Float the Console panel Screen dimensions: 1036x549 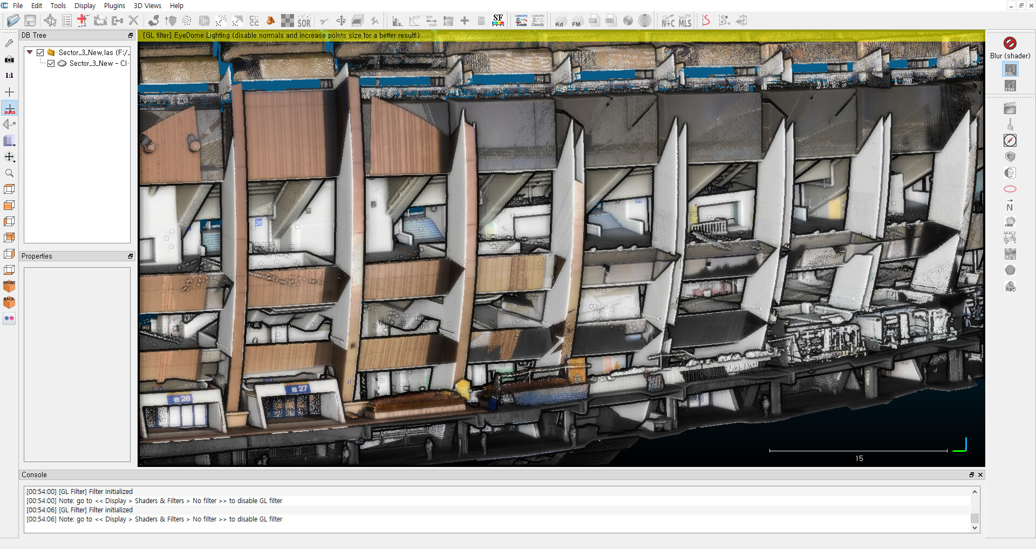pyautogui.click(x=972, y=475)
